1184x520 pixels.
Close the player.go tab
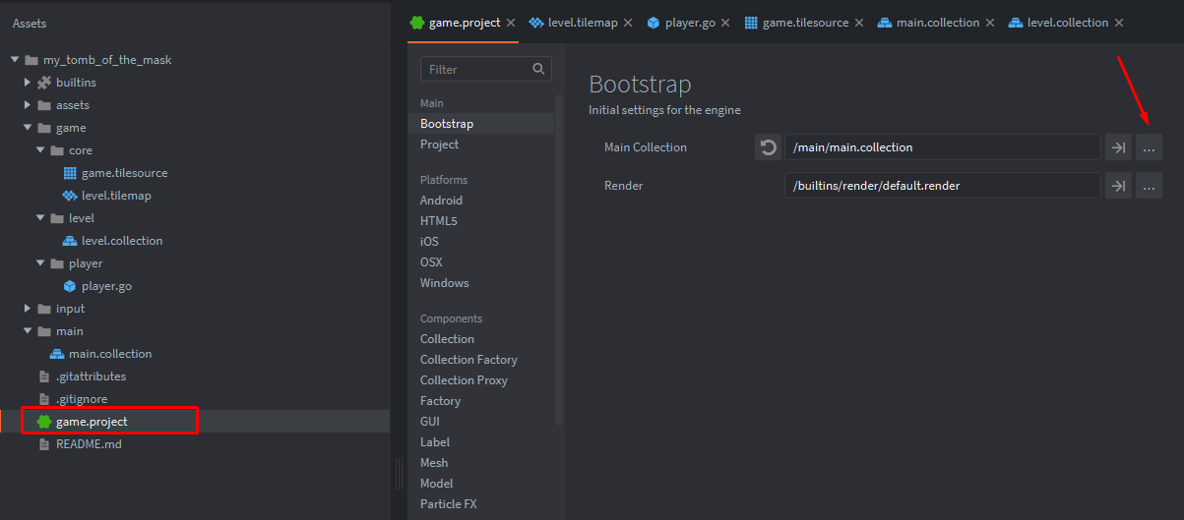click(x=725, y=23)
